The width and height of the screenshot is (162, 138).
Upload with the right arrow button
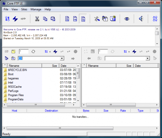73,59
